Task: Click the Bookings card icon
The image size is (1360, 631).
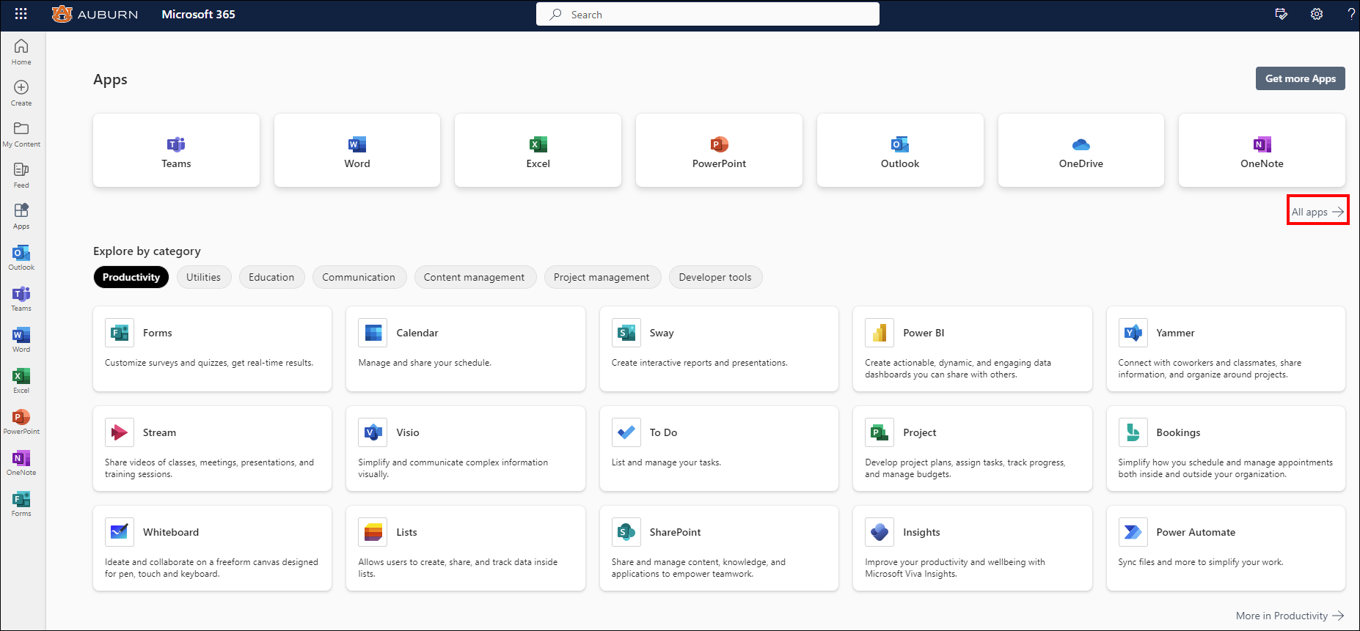Action: tap(1133, 432)
